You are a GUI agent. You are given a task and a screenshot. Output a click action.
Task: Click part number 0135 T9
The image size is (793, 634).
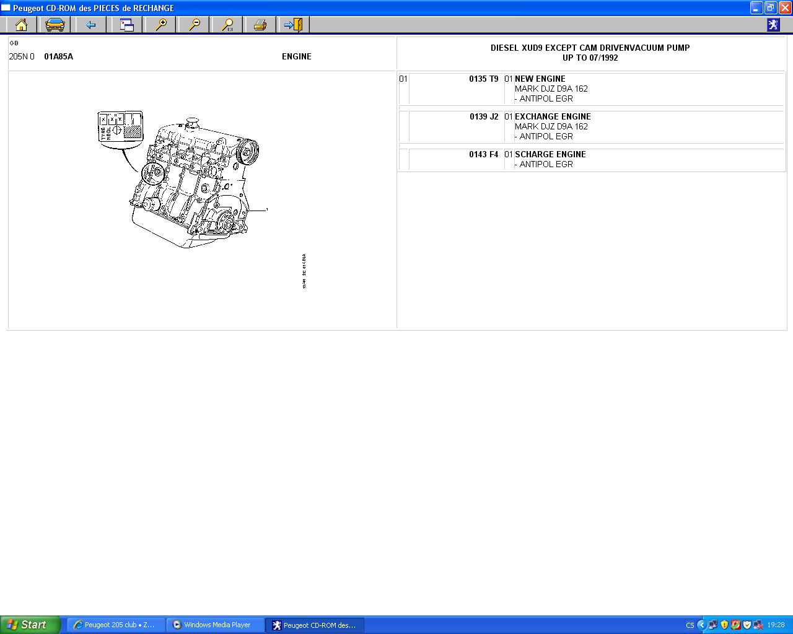[483, 79]
